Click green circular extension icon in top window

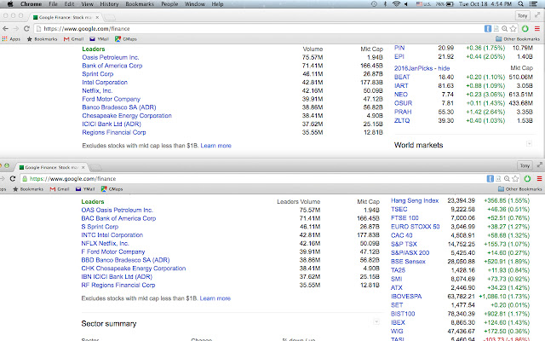(x=525, y=28)
